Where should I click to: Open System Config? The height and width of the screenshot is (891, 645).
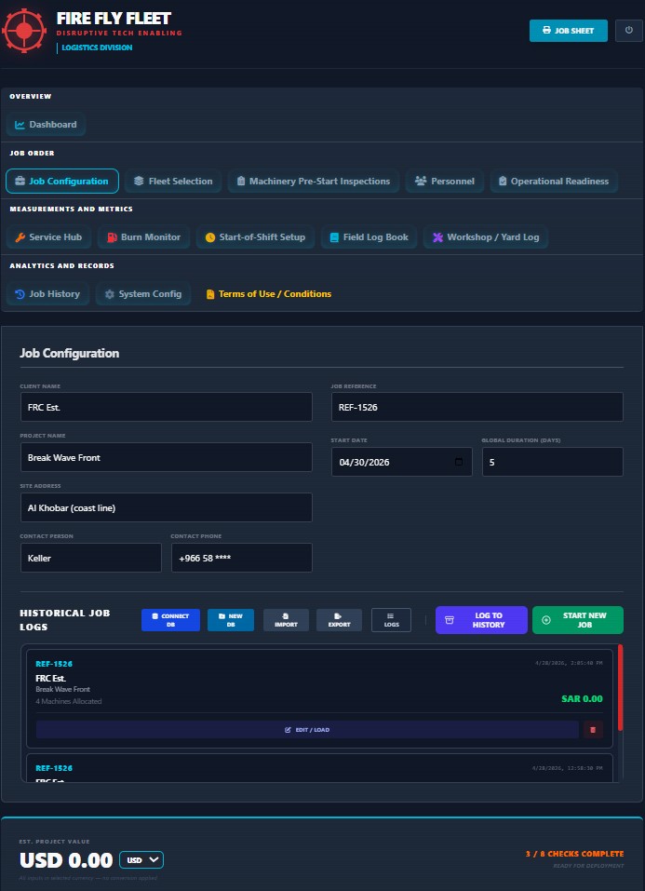(143, 294)
